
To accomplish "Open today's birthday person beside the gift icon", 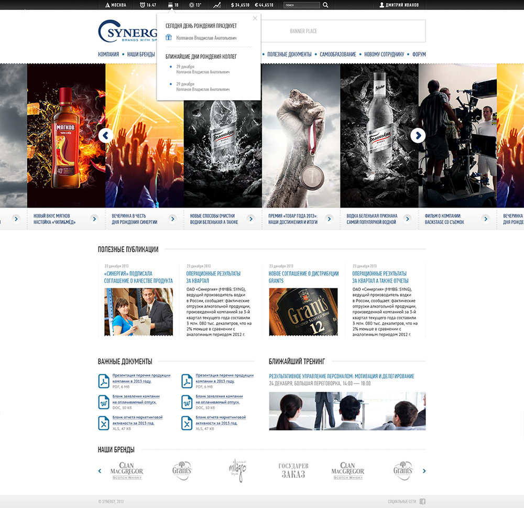I will click(x=206, y=38).
